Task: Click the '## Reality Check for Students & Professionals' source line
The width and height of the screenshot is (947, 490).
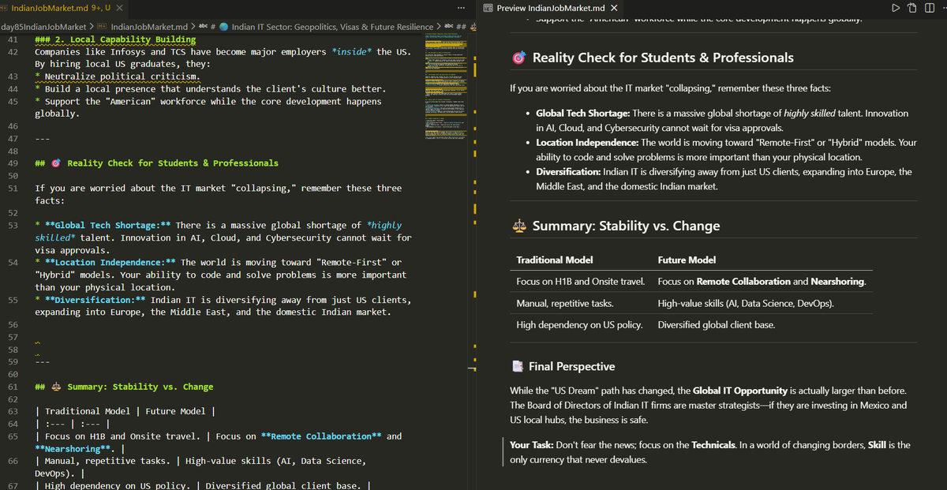Action: (156, 163)
